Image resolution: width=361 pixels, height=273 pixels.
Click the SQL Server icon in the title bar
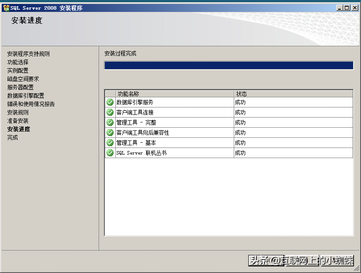click(6, 7)
